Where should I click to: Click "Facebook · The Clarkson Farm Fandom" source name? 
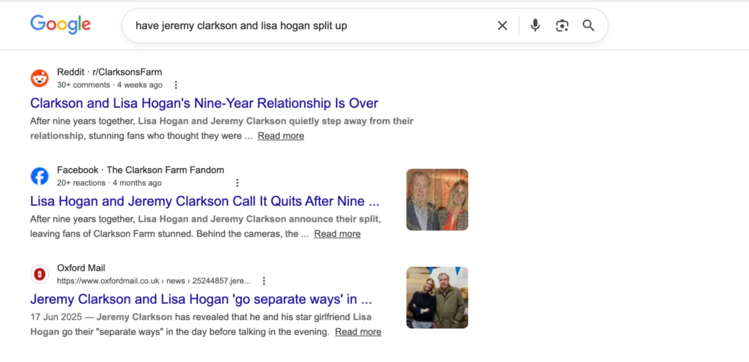(x=140, y=170)
